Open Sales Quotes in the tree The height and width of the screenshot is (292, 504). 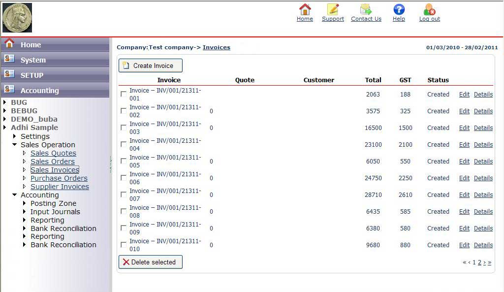53,153
